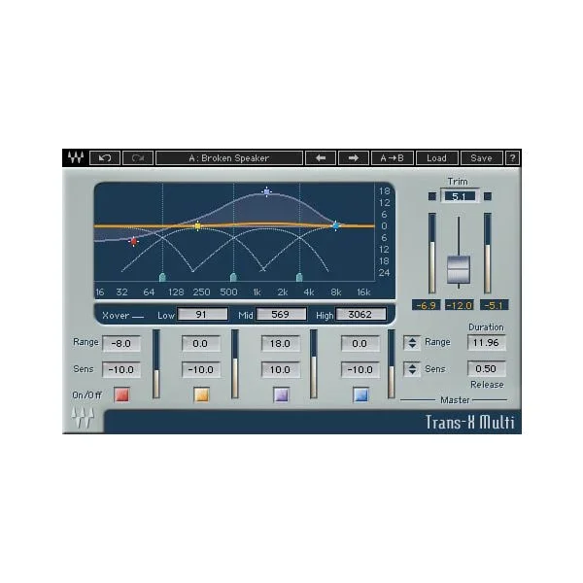The image size is (583, 583).
Task: Click the Redo arrow button
Action: (138, 158)
